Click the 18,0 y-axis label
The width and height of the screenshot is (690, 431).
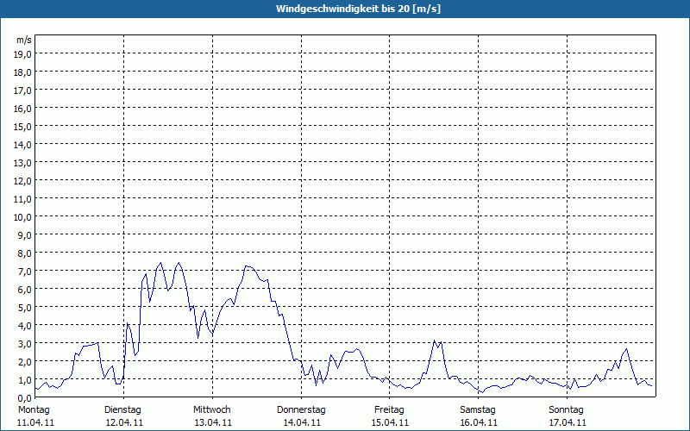click(23, 72)
